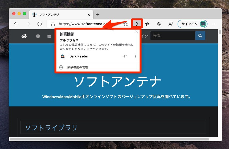Go back with the browser back arrow
The height and width of the screenshot is (149, 229).
pos(16,24)
